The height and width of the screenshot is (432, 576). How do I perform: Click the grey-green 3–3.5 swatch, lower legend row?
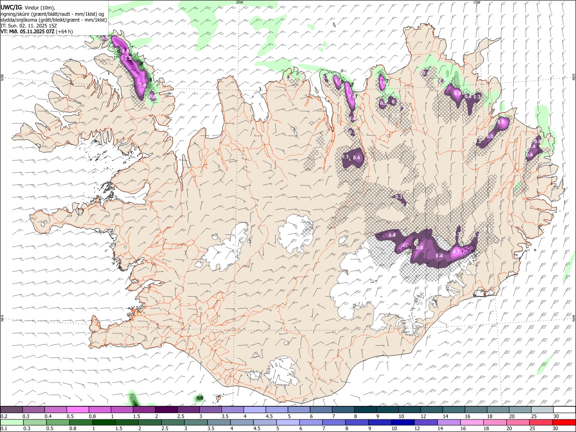click(196, 422)
